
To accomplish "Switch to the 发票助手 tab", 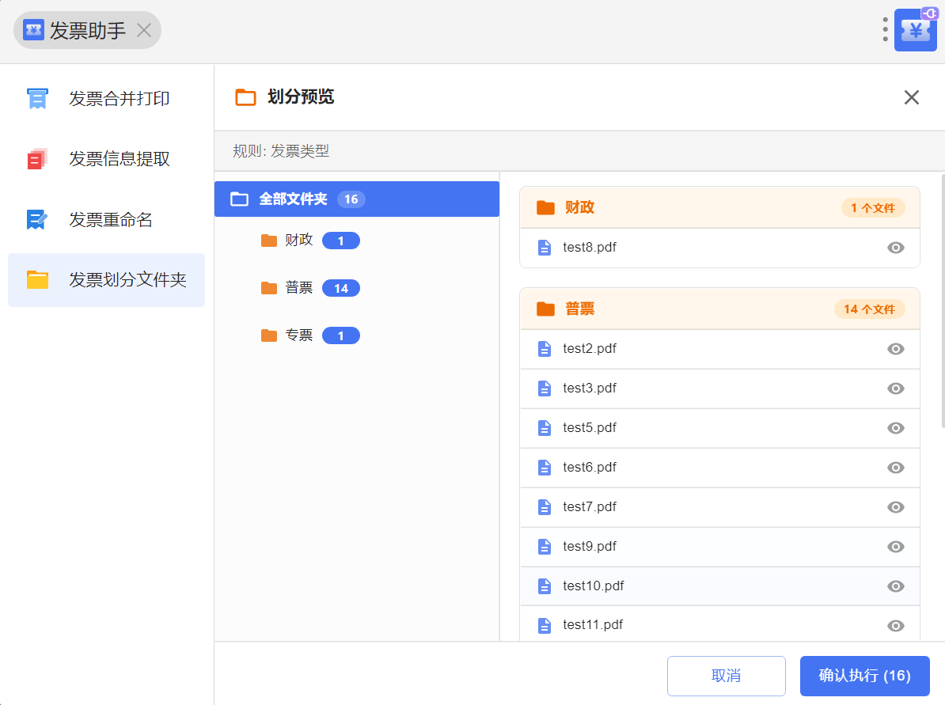I will pyautogui.click(x=87, y=31).
